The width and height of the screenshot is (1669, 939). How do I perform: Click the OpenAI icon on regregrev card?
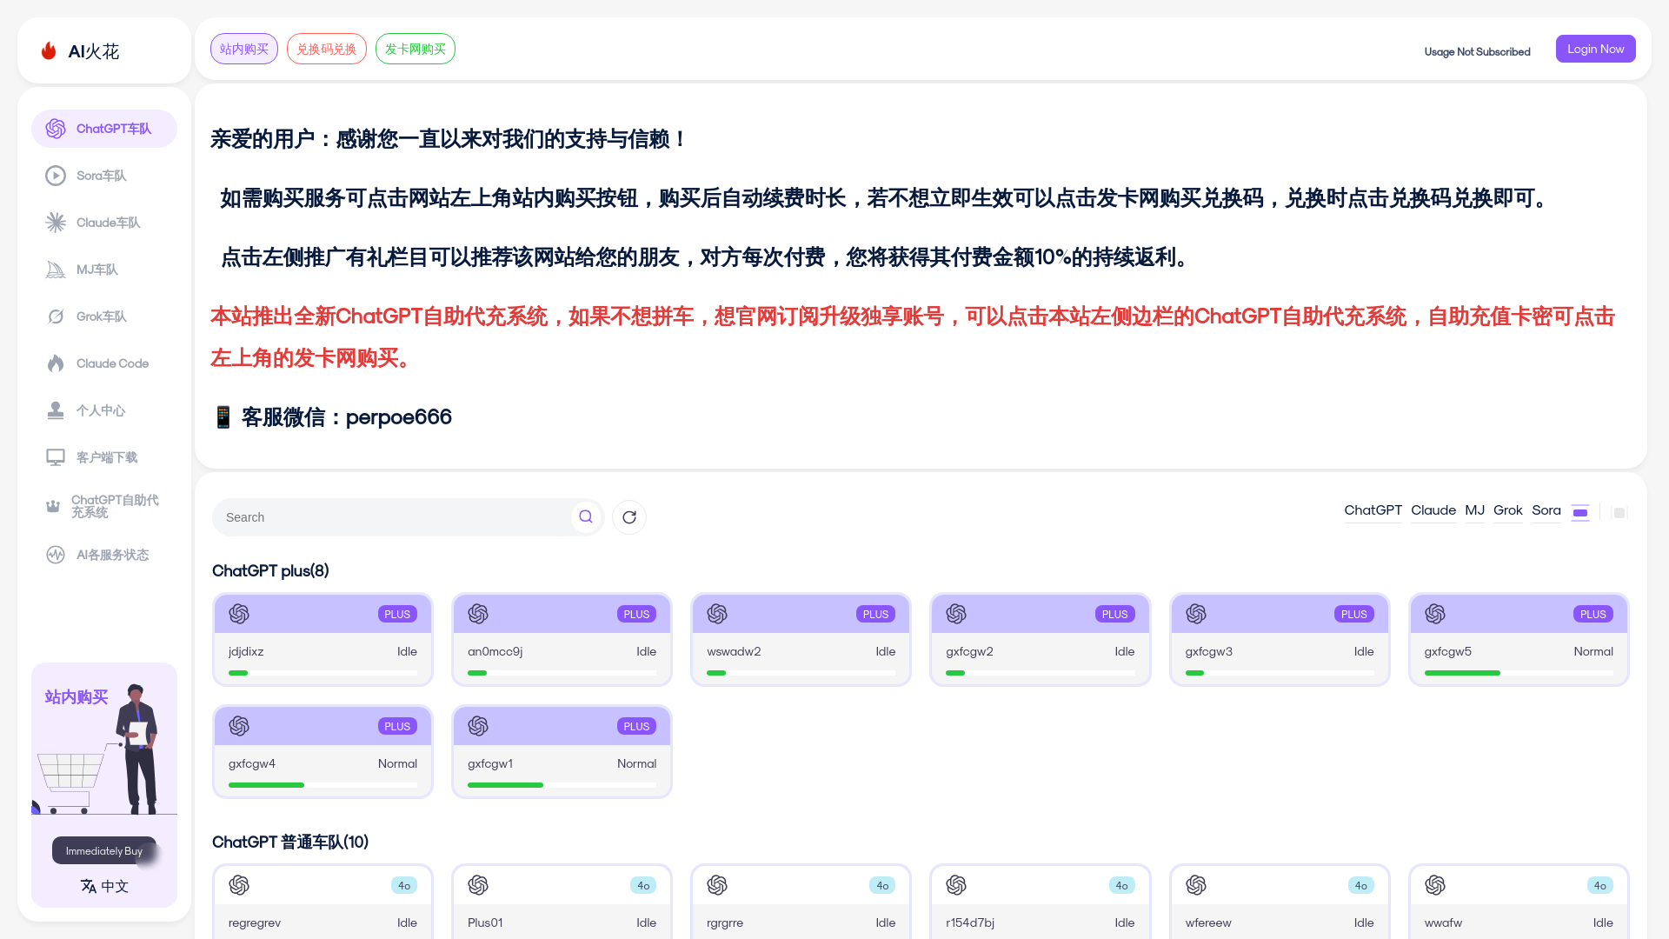click(x=239, y=885)
